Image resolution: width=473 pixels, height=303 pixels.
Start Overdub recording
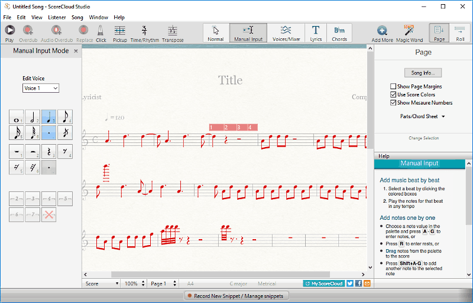click(x=28, y=33)
